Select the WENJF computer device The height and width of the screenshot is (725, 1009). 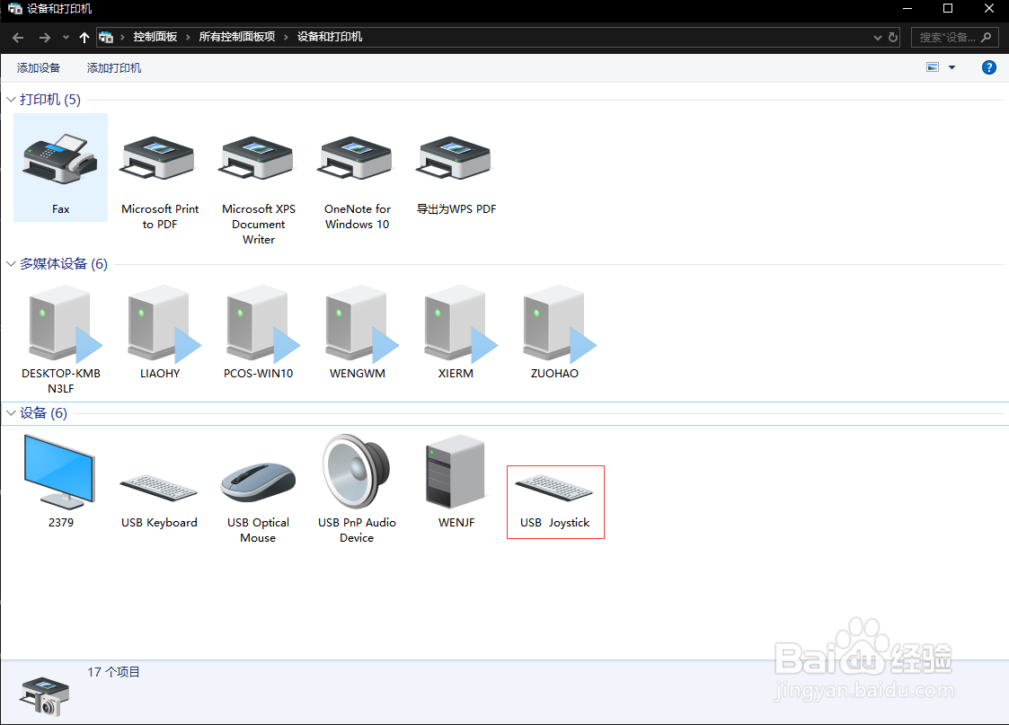[456, 482]
